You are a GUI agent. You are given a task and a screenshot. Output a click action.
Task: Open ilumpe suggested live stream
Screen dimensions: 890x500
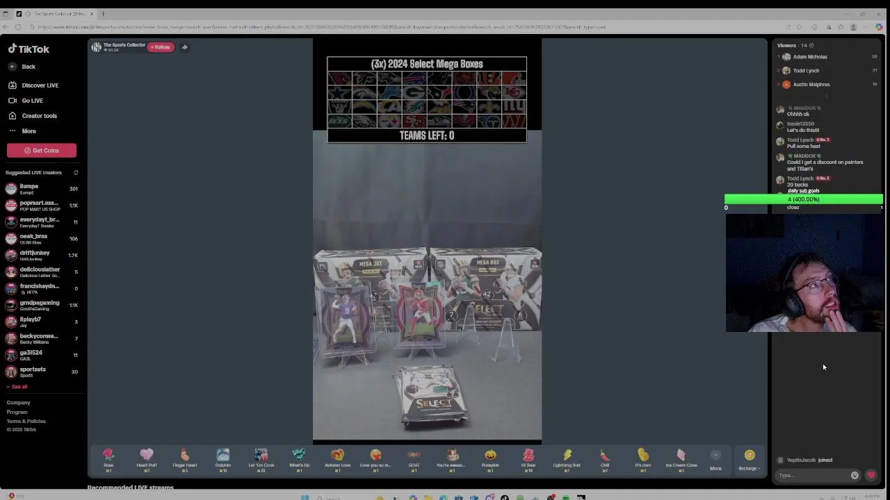[42, 189]
